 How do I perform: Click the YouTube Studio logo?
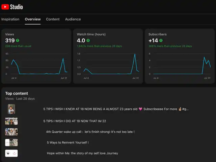12,7
